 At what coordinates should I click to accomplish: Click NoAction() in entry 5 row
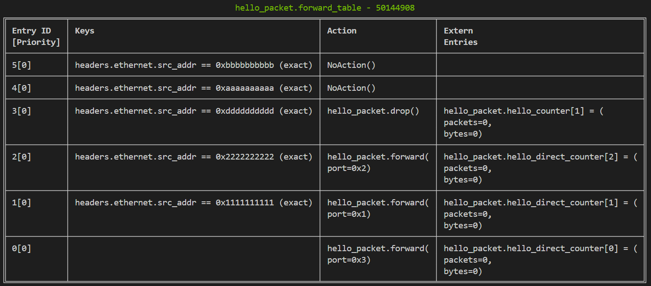coord(352,65)
